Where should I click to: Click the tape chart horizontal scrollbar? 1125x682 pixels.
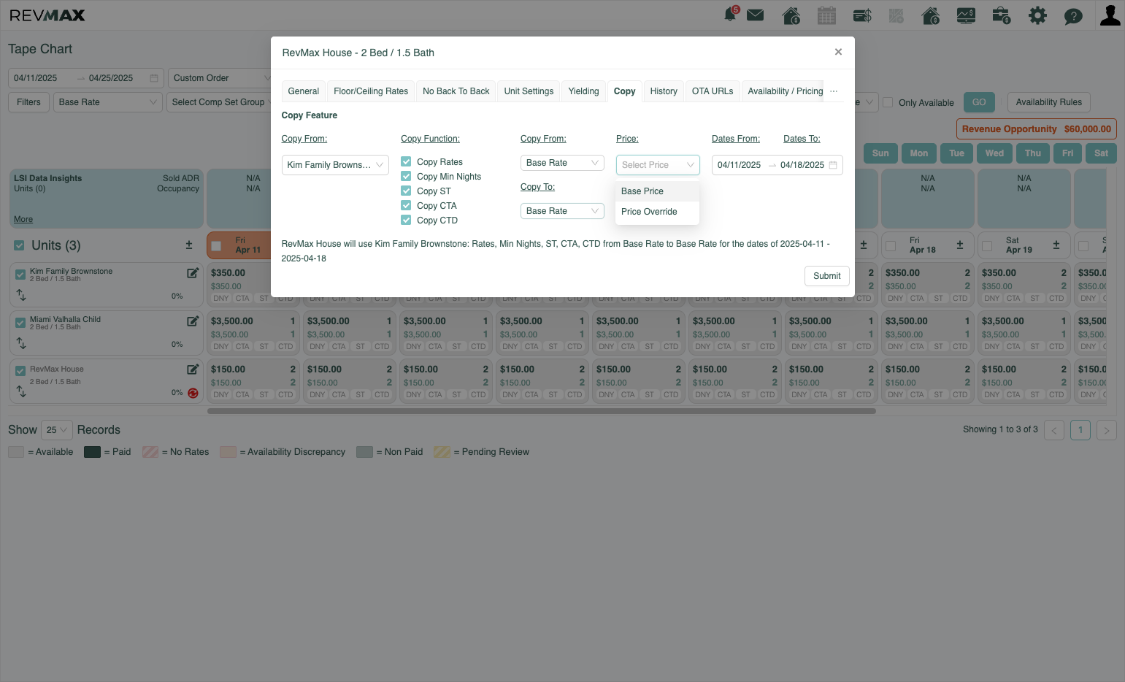pyautogui.click(x=541, y=411)
